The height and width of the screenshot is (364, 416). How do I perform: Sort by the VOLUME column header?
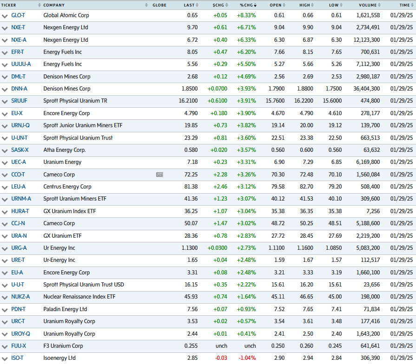370,5
